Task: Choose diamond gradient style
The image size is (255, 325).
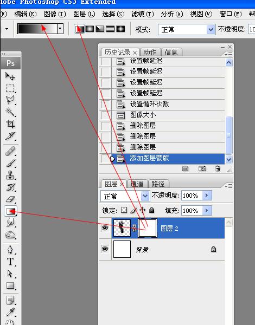Action: pyautogui.click(x=120, y=29)
